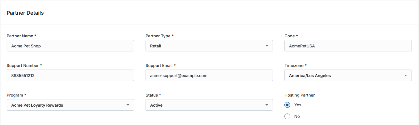
Task: Focus the Support Number input field
Action: pyautogui.click(x=70, y=76)
